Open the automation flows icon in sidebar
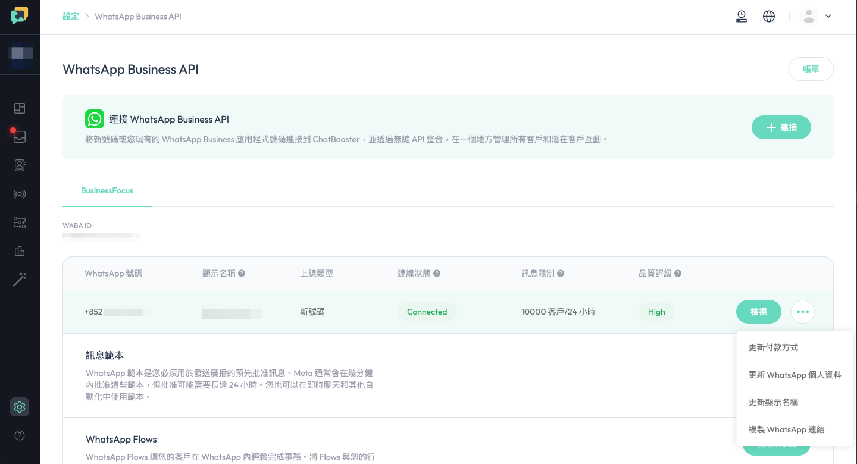 (x=20, y=222)
